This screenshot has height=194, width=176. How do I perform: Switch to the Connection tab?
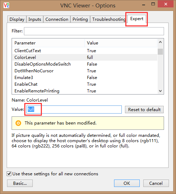(57, 19)
